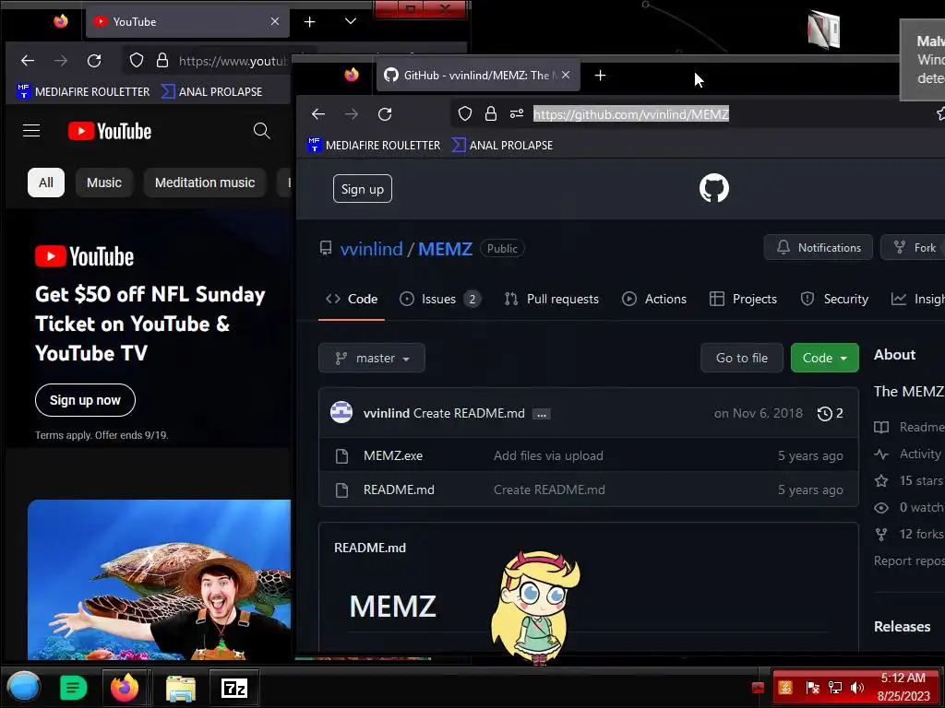This screenshot has height=708, width=945.
Task: Open MrBeast turtle video thumbnail
Action: [x=159, y=579]
